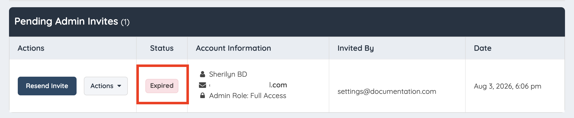
Task: Click the Invited By column header
Action: pyautogui.click(x=356, y=48)
